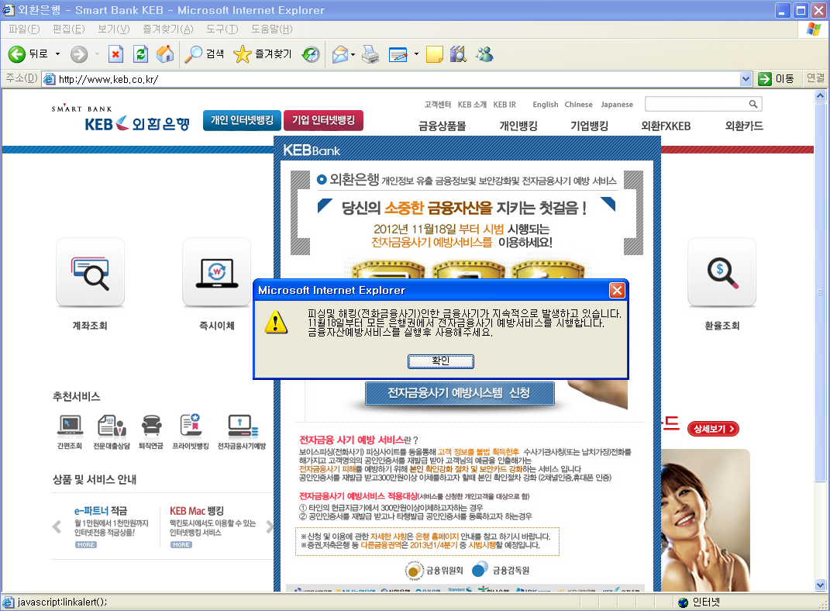Open the 도움말(H) menu
The height and width of the screenshot is (611, 830).
coord(271,29)
